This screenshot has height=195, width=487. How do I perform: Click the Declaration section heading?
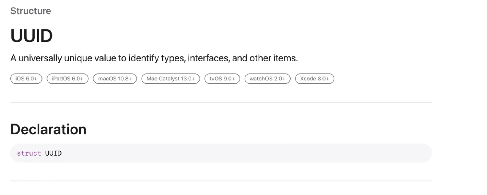click(48, 129)
